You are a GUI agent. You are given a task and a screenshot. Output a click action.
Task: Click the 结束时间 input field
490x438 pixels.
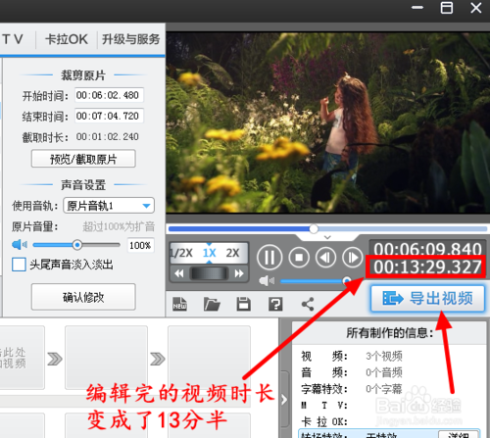click(109, 116)
